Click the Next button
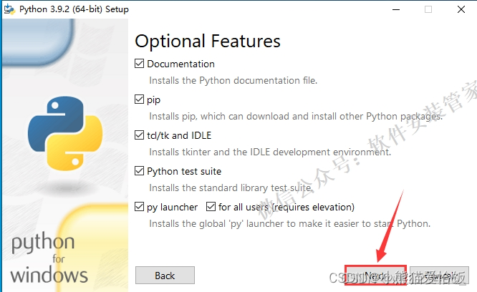 [376, 276]
